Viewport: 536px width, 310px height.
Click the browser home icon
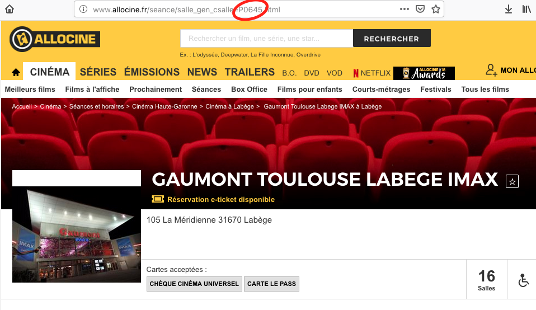[x=10, y=9]
